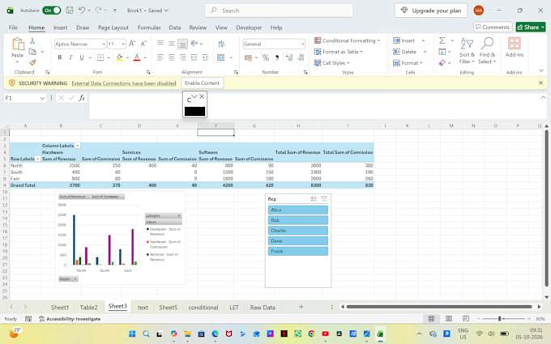Select Alice in the Rep slicer
The width and height of the screenshot is (551, 344).
coord(298,210)
